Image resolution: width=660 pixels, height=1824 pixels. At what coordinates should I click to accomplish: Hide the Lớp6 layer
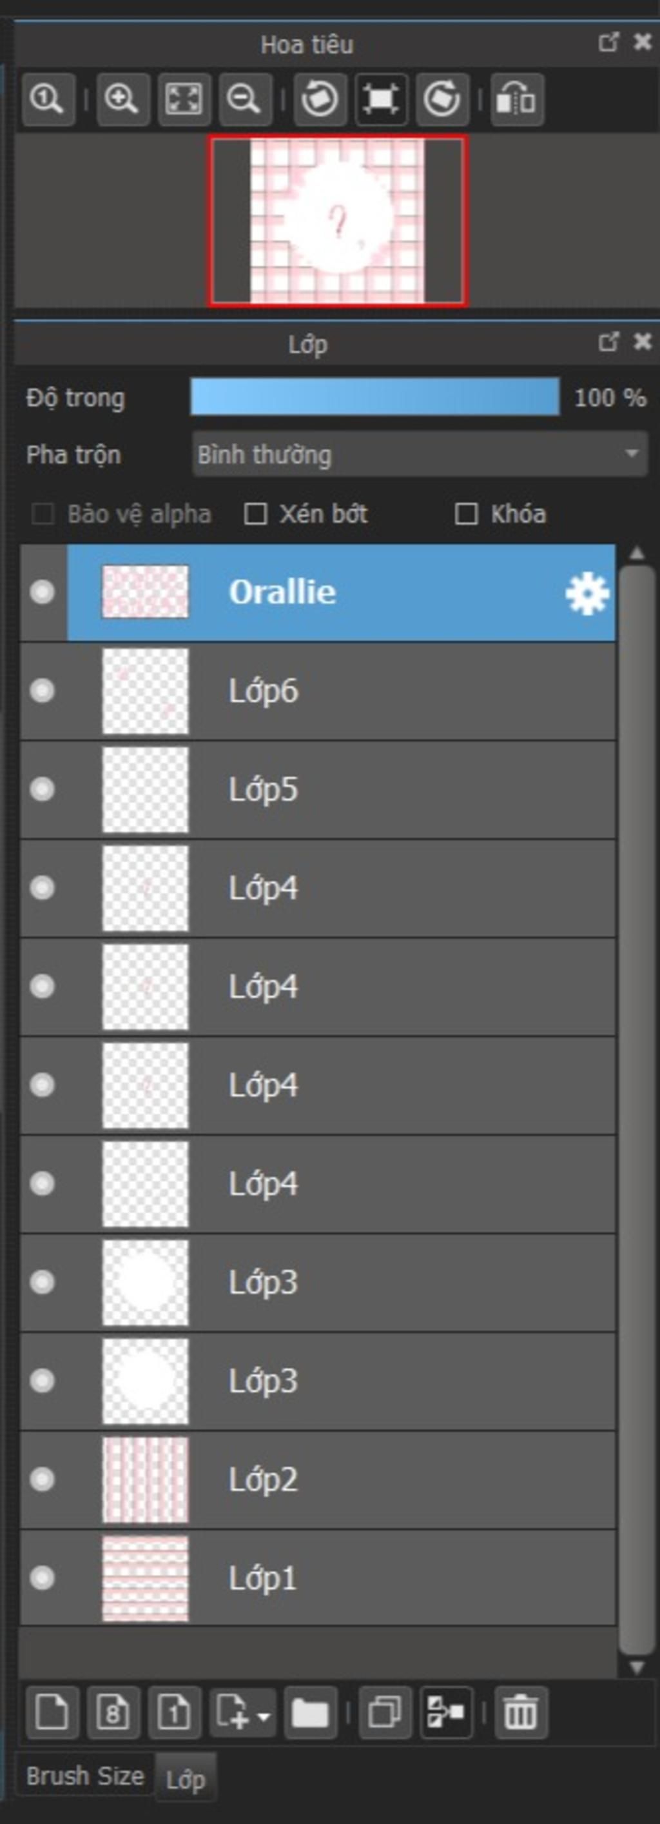point(43,690)
